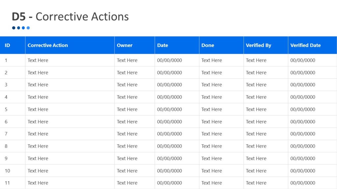Image resolution: width=337 pixels, height=189 pixels.
Task: Click the ID column header
Action: [7, 45]
